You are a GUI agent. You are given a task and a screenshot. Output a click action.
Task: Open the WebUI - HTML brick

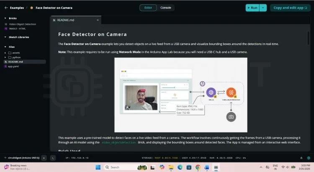[x=17, y=28]
